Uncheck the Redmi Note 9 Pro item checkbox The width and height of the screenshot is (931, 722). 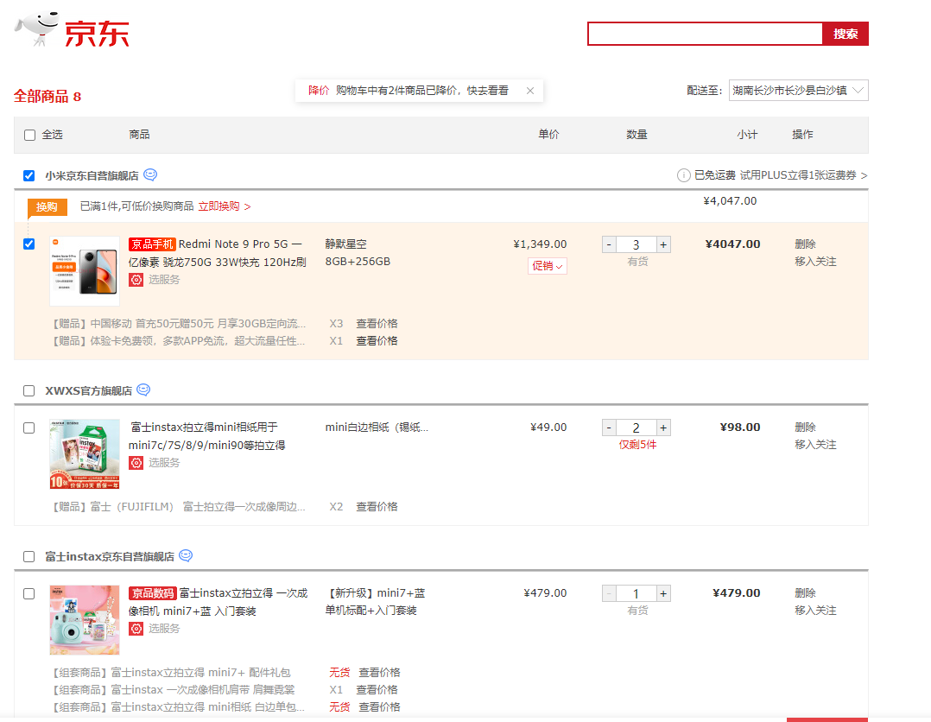[29, 244]
